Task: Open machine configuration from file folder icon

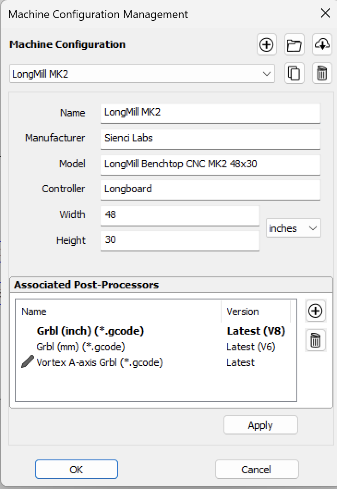Action: click(x=295, y=45)
